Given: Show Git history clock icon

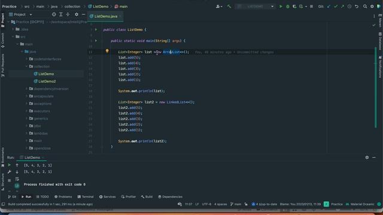Looking at the screenshot, I should tap(349, 7).
